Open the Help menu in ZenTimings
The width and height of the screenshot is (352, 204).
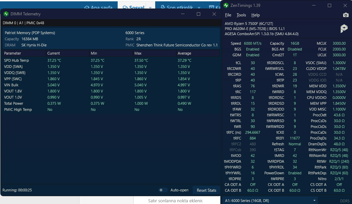click(255, 15)
